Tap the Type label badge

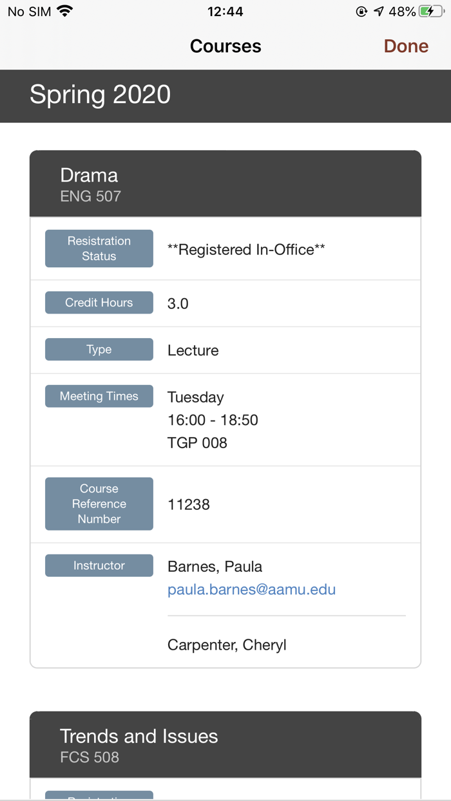[x=99, y=350]
